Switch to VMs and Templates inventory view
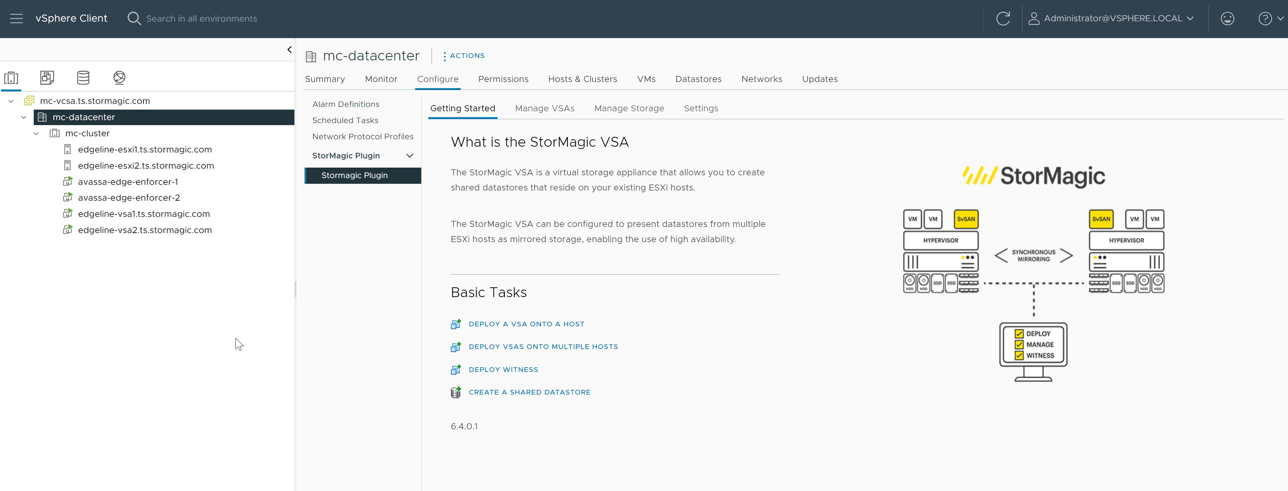 (47, 78)
